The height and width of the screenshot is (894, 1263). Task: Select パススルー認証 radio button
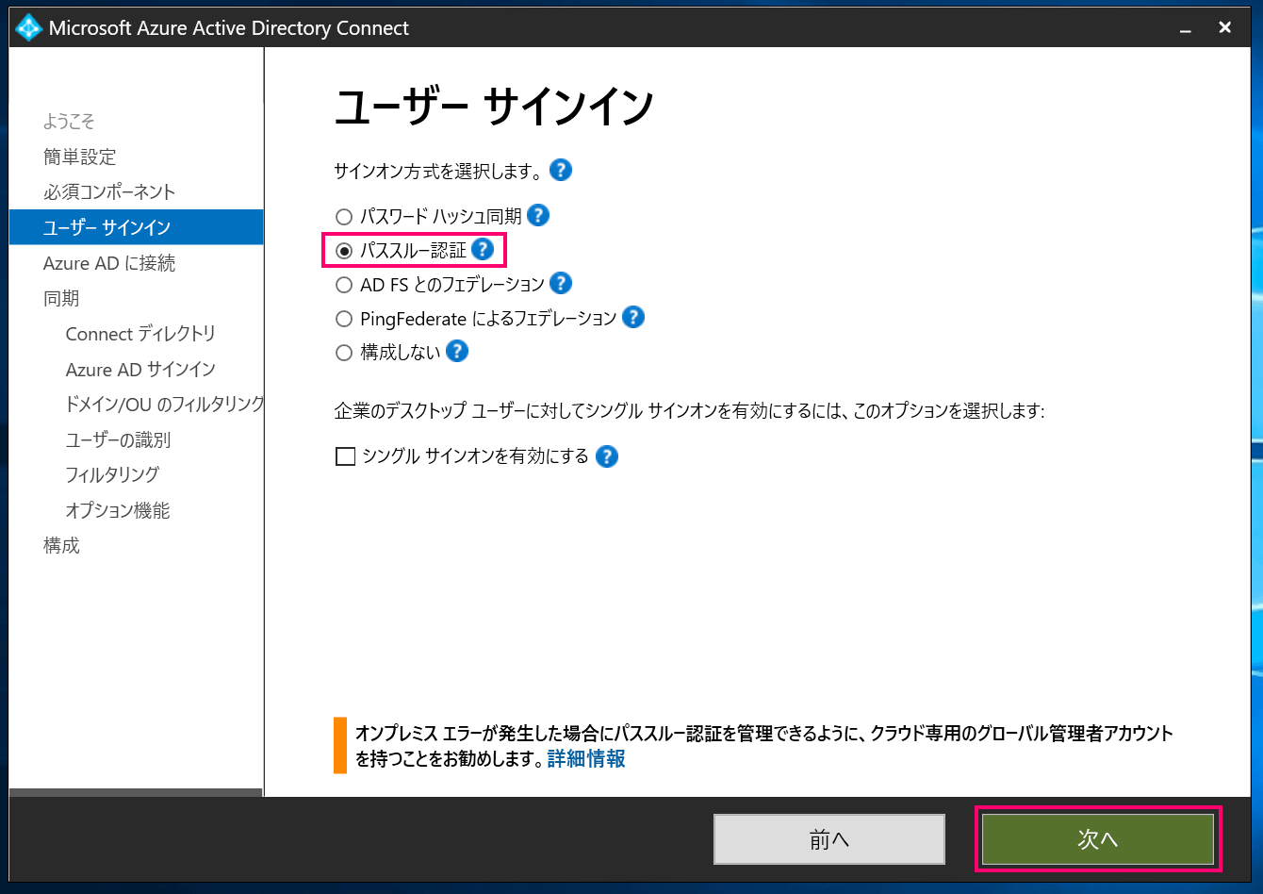coord(344,251)
